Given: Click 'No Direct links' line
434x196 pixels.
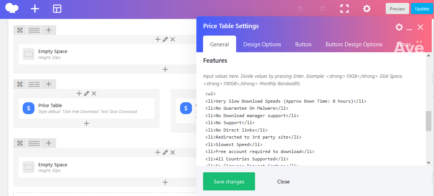Looking at the screenshot, I should [236, 130].
